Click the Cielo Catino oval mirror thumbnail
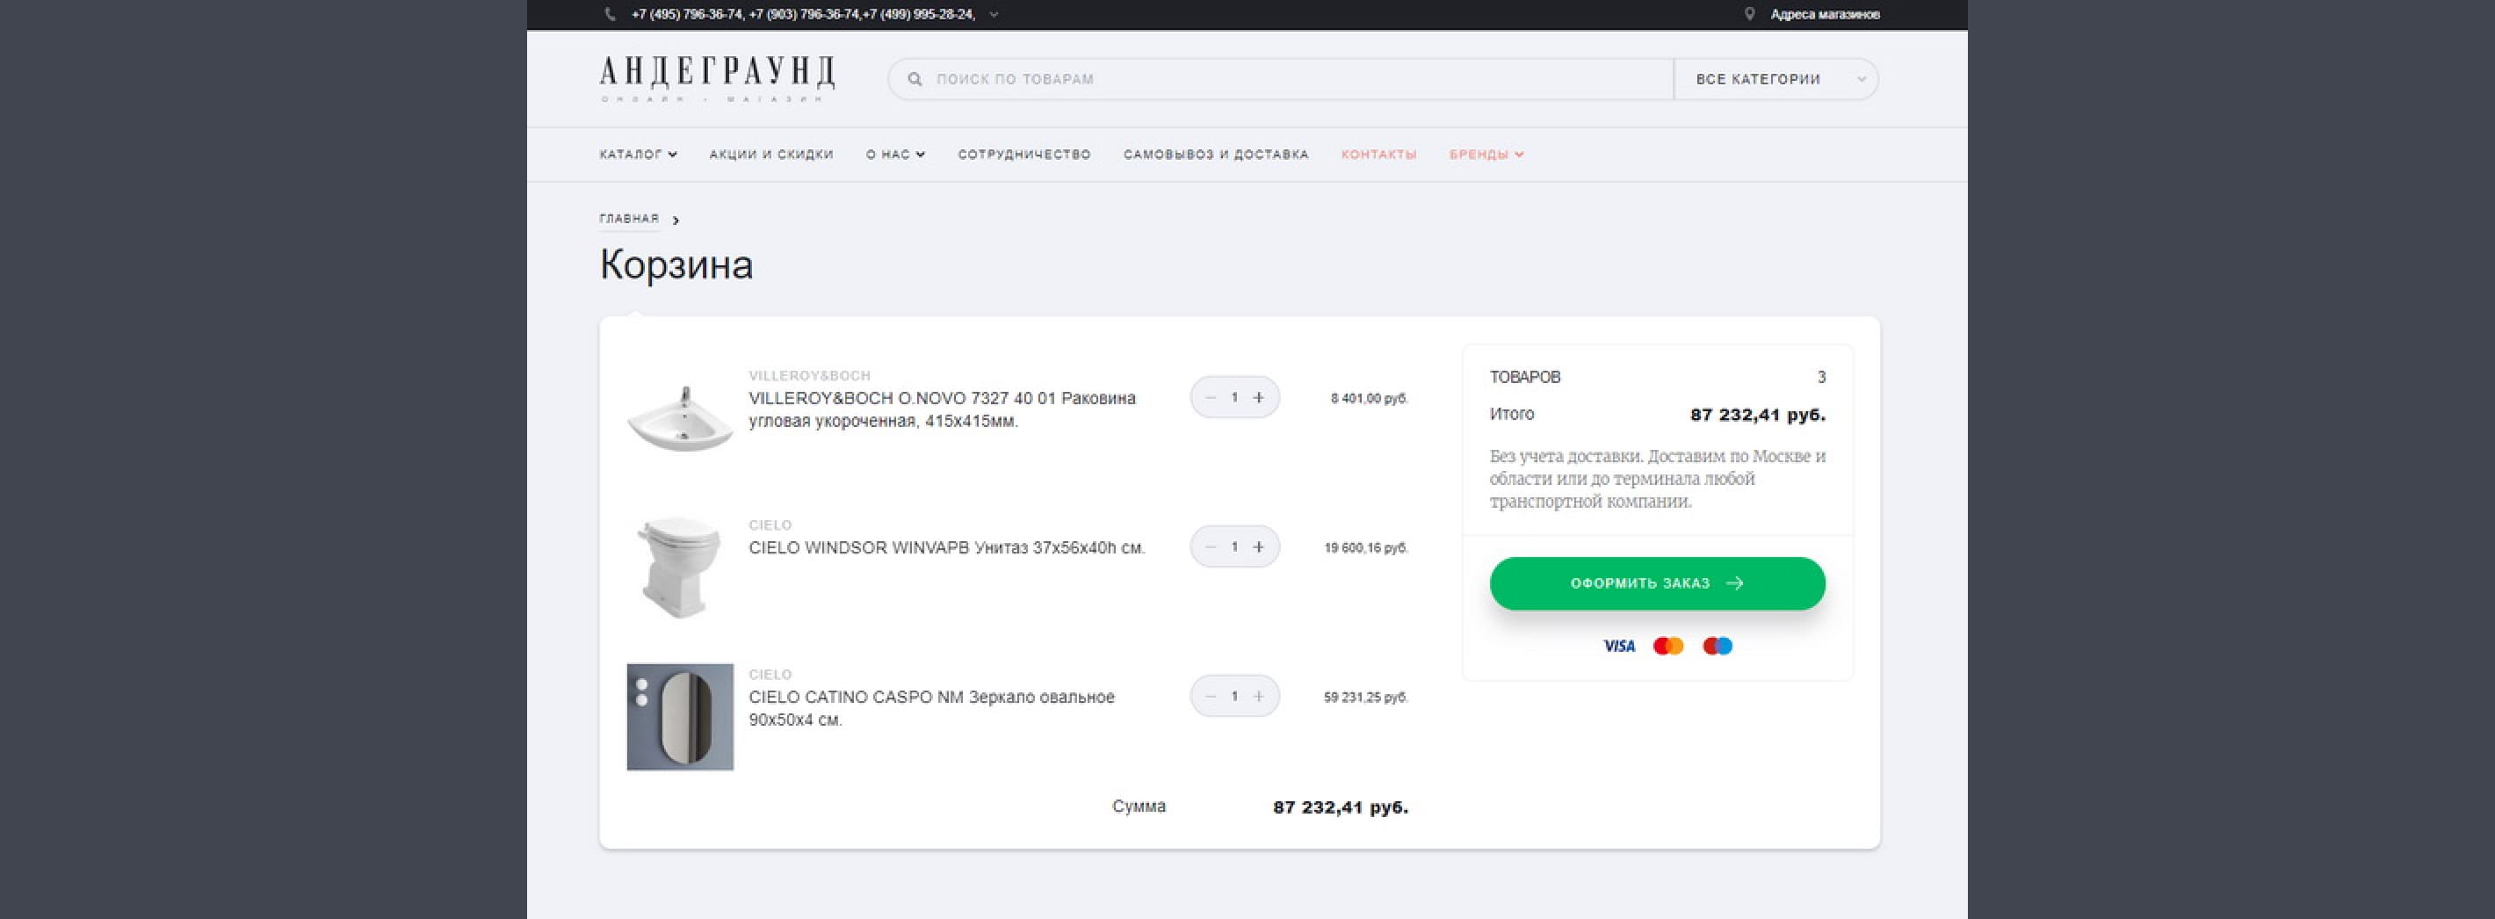The width and height of the screenshot is (2495, 919). pyautogui.click(x=680, y=717)
